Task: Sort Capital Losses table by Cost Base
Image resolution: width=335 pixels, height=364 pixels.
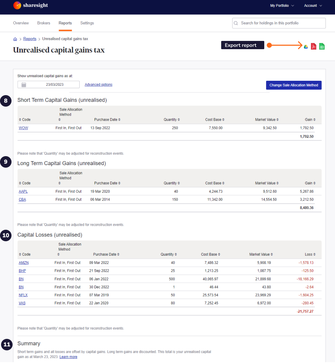Action: click(210, 255)
